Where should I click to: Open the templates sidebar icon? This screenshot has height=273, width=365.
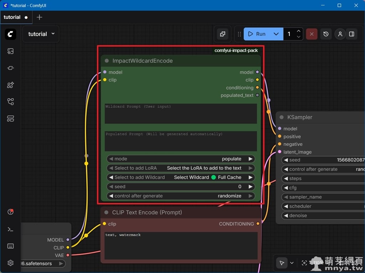(x=10, y=119)
